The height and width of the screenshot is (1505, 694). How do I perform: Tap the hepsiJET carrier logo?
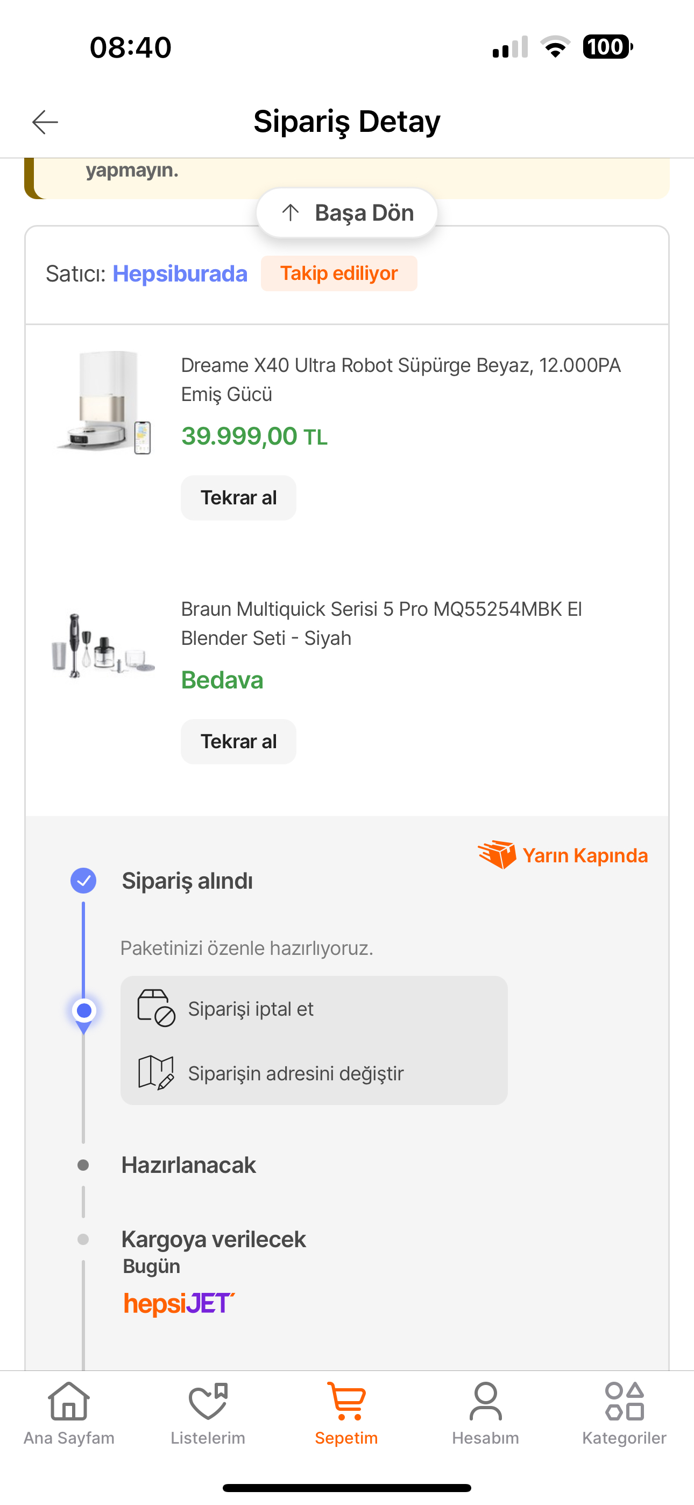pyautogui.click(x=179, y=1304)
